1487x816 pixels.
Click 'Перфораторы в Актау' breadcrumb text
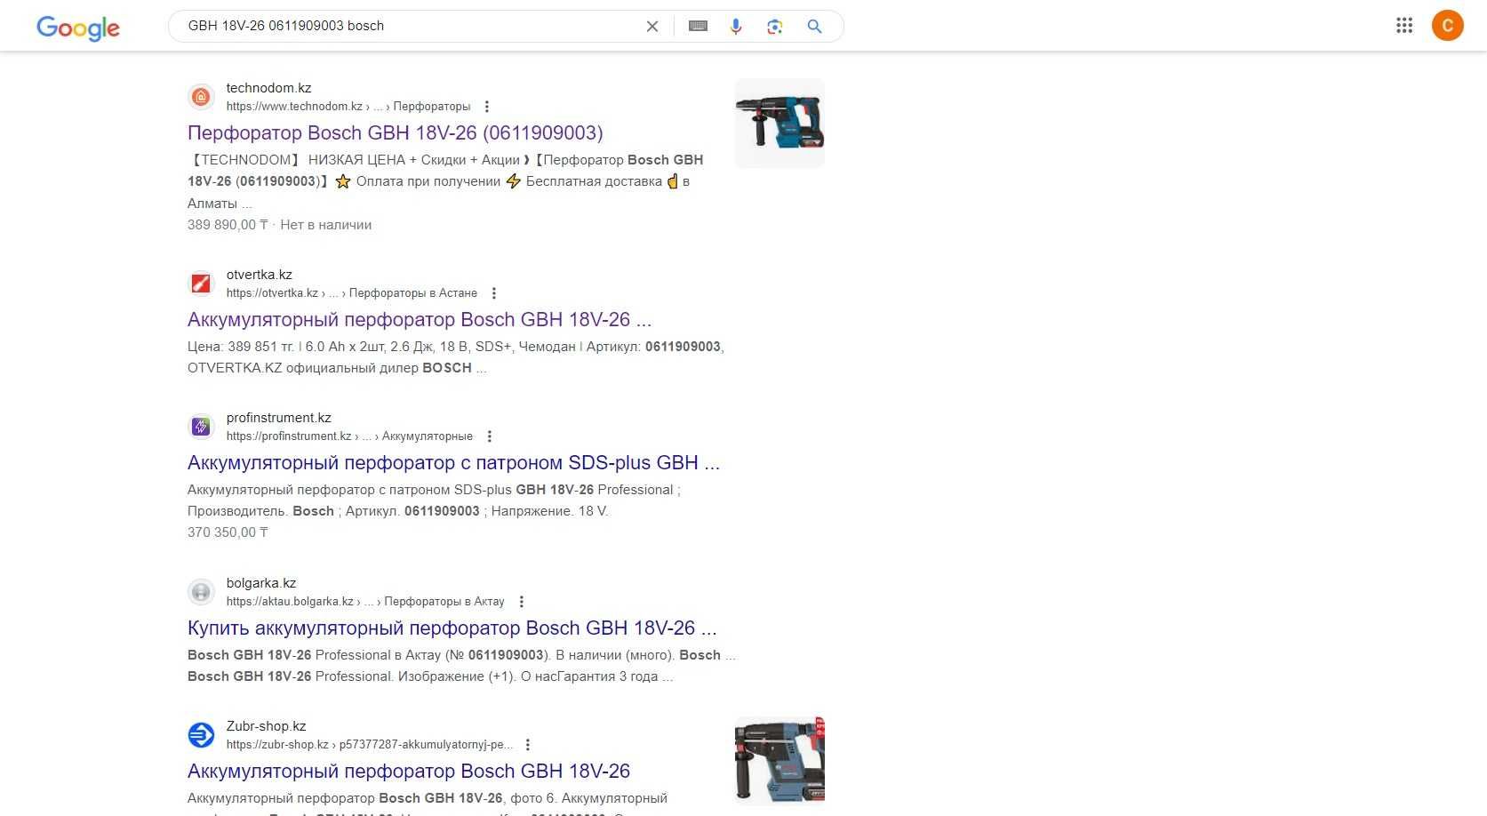(x=444, y=602)
